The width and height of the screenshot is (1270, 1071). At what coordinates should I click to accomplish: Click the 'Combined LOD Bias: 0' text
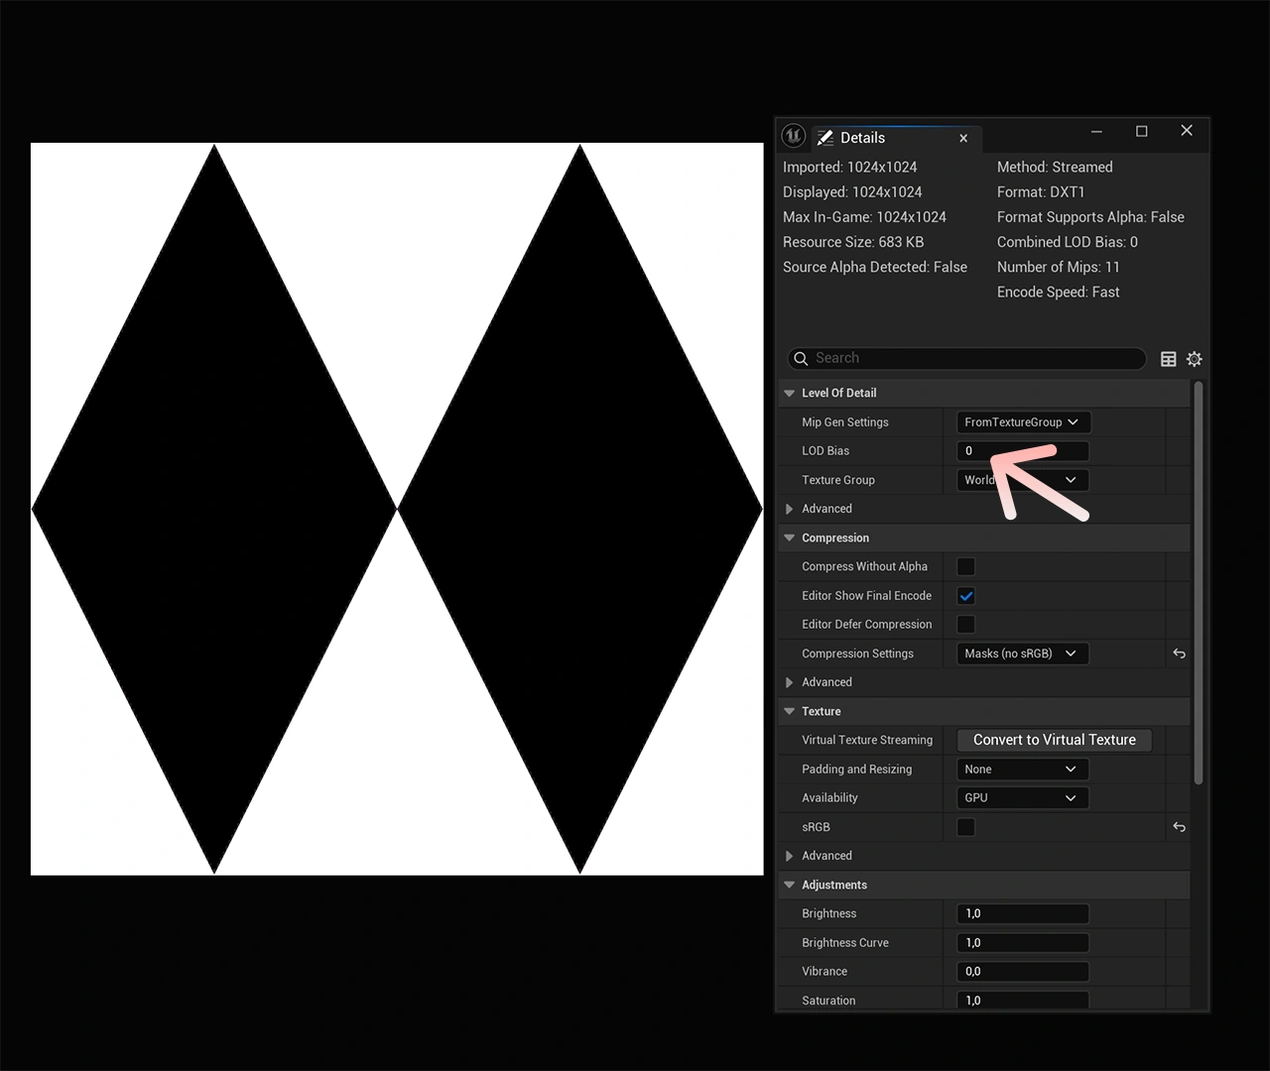[1068, 242]
